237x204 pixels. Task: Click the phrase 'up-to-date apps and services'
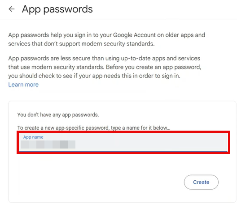point(161,58)
